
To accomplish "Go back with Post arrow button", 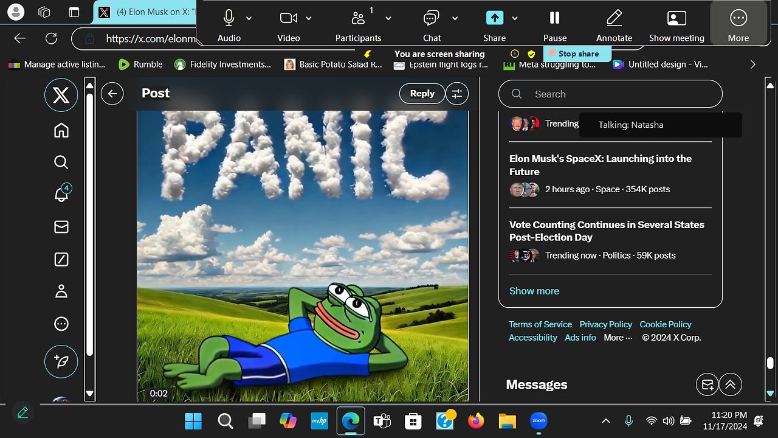I will pyautogui.click(x=112, y=94).
